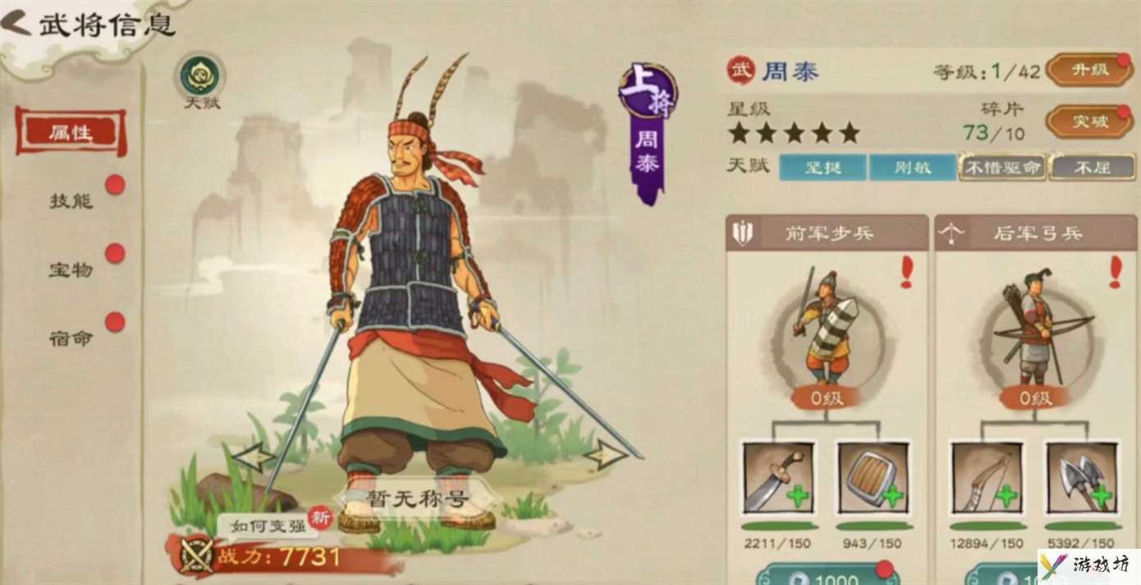This screenshot has height=585, width=1141.
Task: Tap the bow equipment slot
Action: [986, 478]
